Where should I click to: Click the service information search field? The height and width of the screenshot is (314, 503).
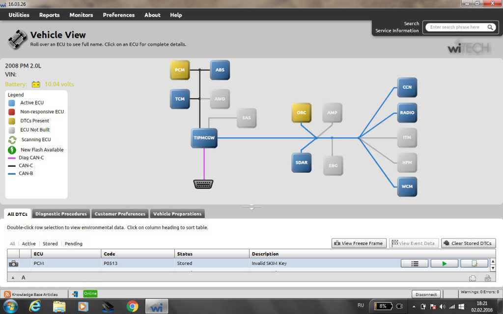(x=457, y=27)
